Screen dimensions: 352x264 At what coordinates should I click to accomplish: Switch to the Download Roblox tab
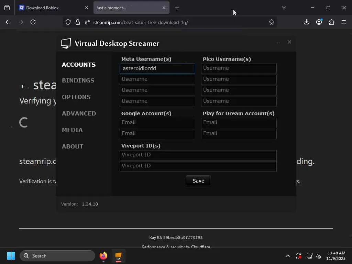point(53,8)
